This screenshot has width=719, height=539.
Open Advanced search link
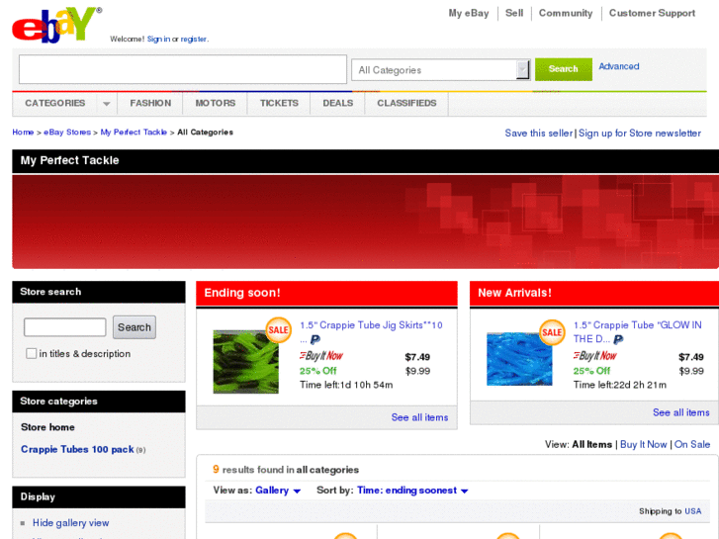coord(618,66)
